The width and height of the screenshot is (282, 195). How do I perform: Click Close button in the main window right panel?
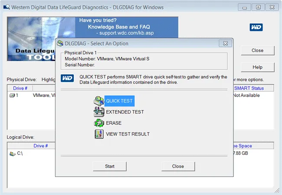tap(258, 50)
